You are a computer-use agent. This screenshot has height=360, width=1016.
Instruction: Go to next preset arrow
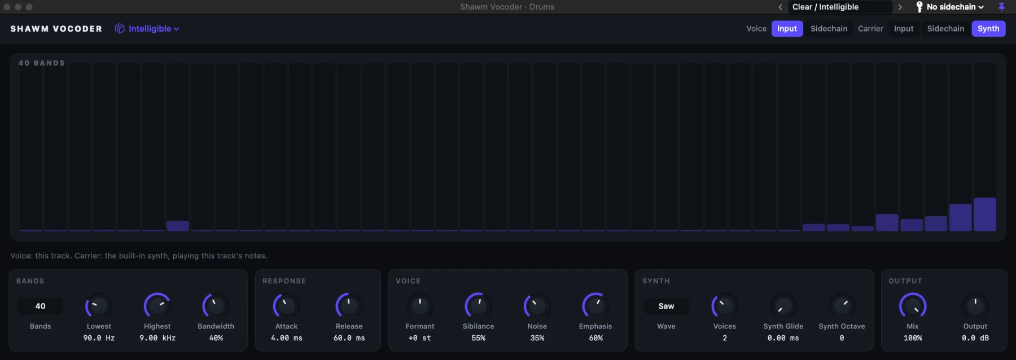[x=900, y=7]
